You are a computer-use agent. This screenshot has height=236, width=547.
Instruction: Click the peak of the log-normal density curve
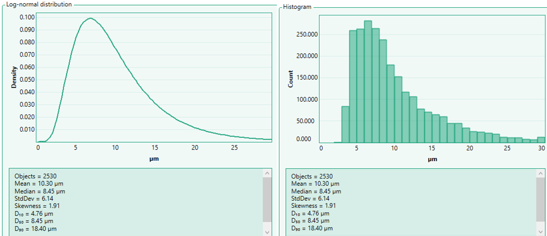pos(90,19)
